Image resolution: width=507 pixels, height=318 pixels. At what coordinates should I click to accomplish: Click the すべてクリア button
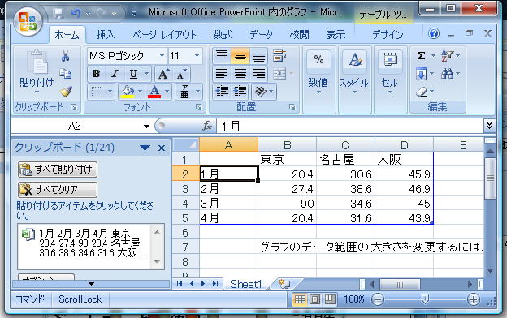58,190
